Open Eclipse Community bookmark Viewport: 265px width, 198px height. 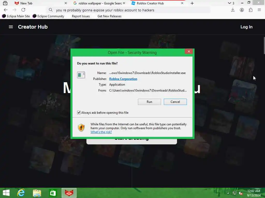pyautogui.click(x=48, y=16)
